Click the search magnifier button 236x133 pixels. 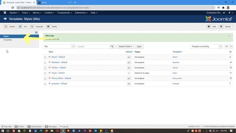(x=112, y=47)
